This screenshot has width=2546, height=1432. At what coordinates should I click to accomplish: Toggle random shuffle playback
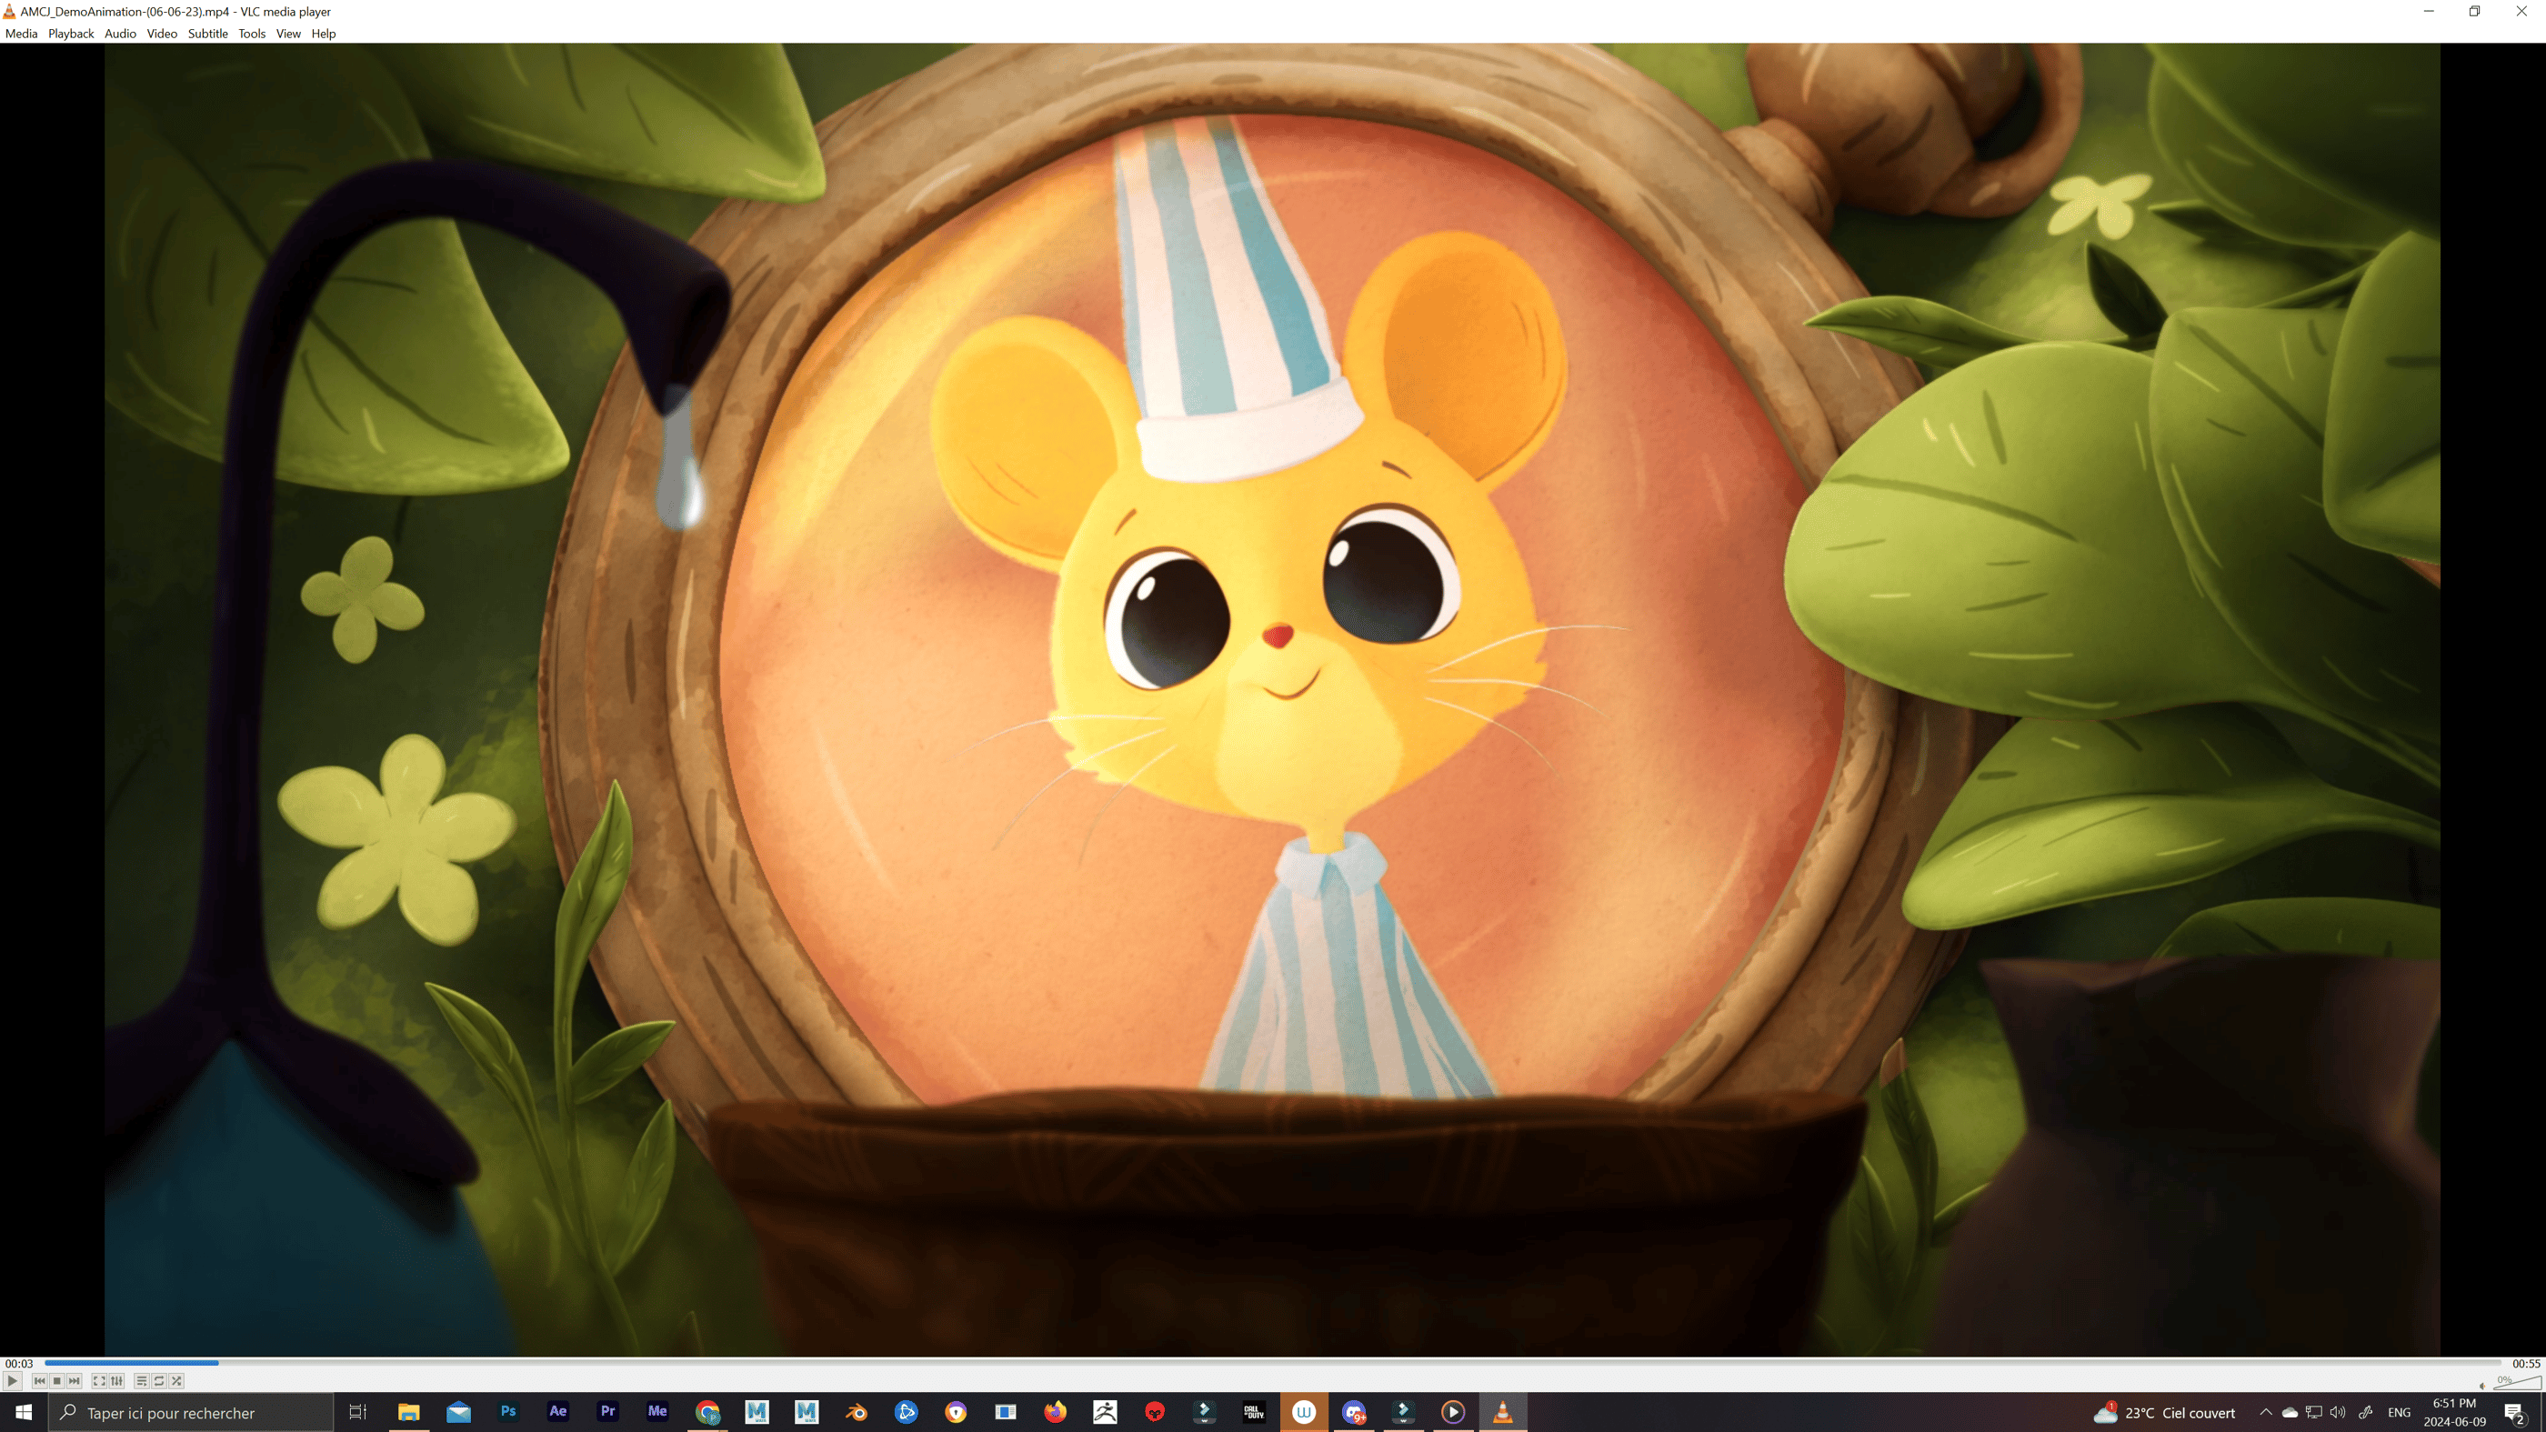tap(177, 1380)
